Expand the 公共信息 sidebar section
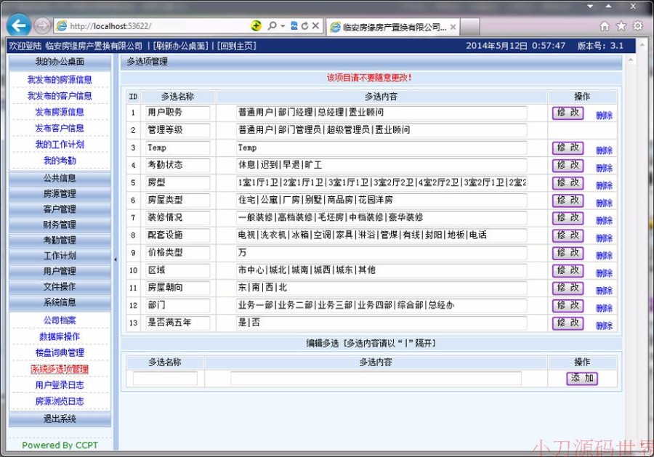The image size is (654, 457). (x=60, y=178)
